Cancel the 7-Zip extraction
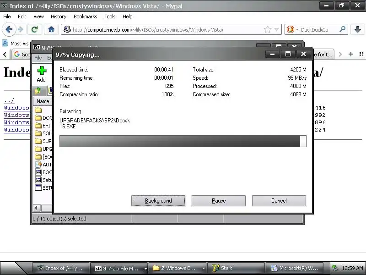This screenshot has height=275, width=366. (x=279, y=201)
